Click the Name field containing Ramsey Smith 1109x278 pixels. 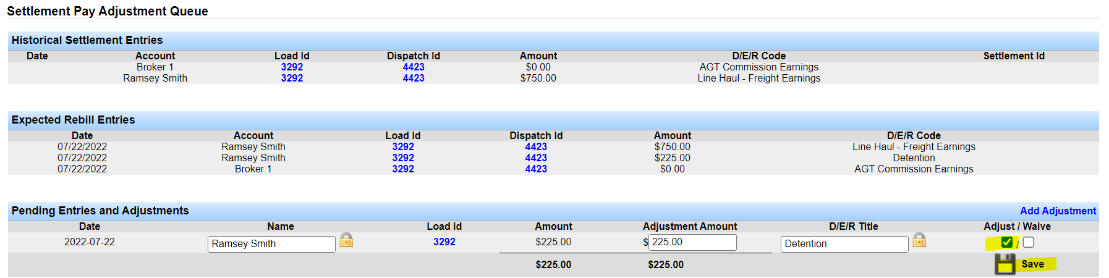[271, 243]
